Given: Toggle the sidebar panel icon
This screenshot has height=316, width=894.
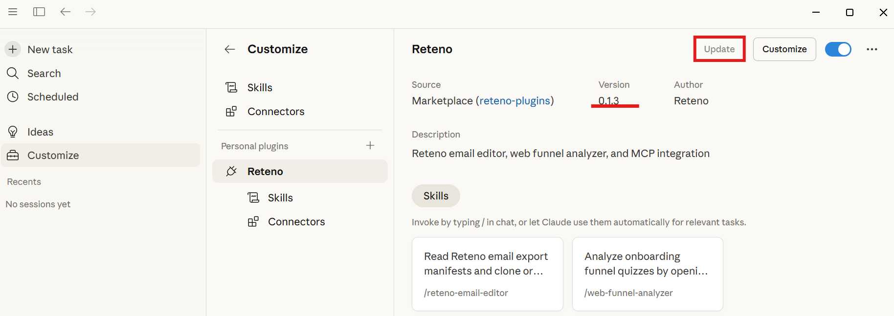Looking at the screenshot, I should pyautogui.click(x=39, y=12).
